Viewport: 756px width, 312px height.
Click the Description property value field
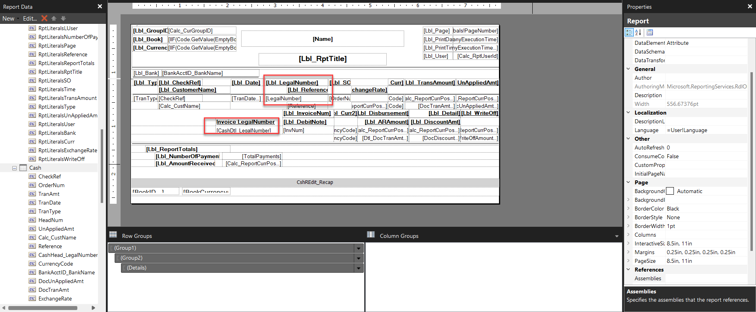pos(706,95)
